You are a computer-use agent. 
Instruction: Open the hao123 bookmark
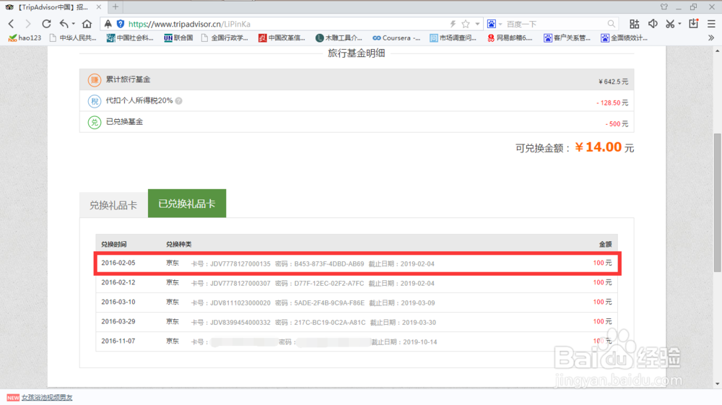pyautogui.click(x=25, y=38)
